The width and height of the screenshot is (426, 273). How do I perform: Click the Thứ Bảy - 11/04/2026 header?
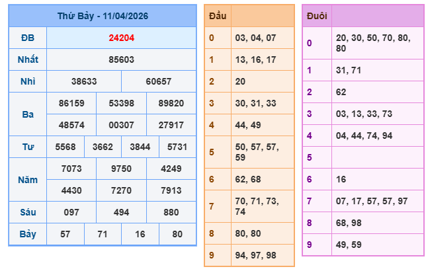tap(103, 16)
